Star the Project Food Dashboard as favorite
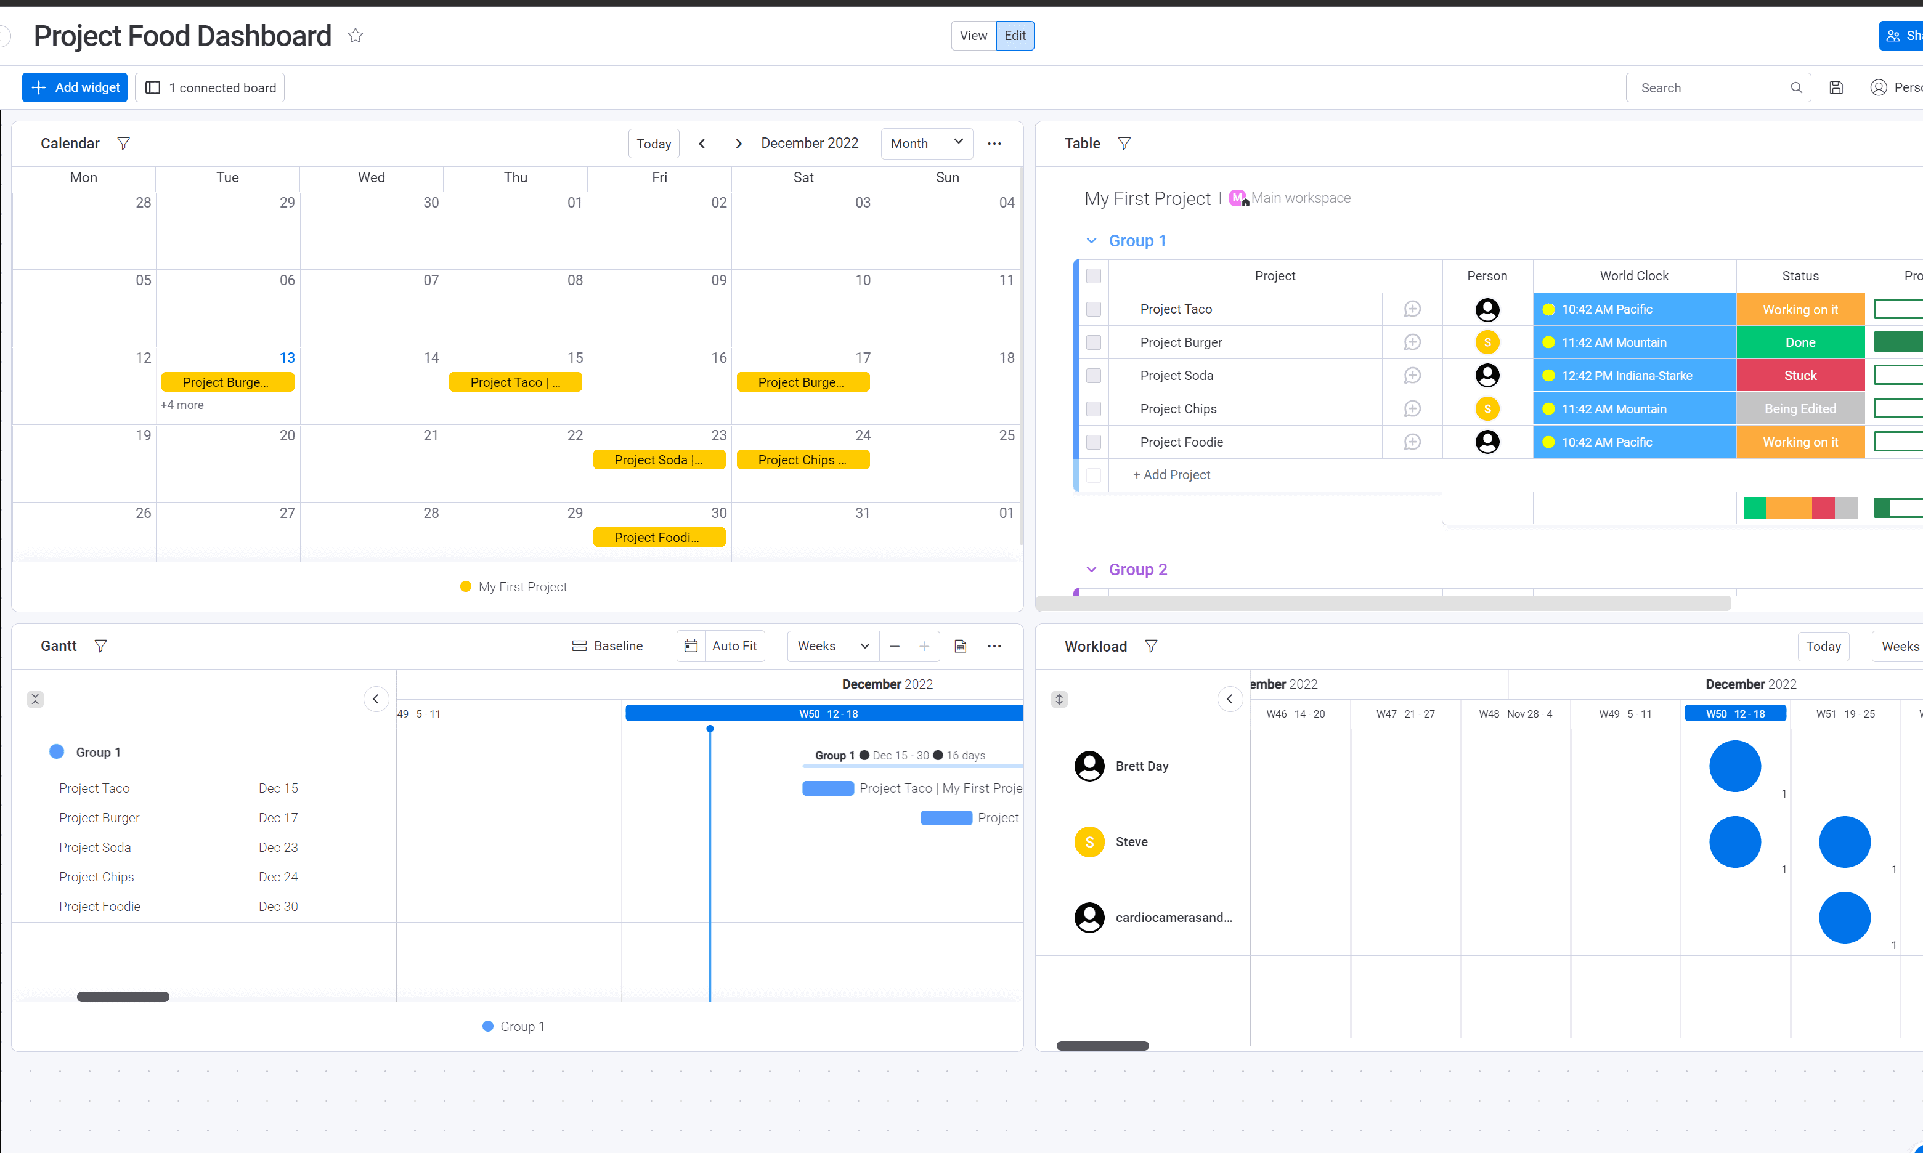 coord(356,36)
